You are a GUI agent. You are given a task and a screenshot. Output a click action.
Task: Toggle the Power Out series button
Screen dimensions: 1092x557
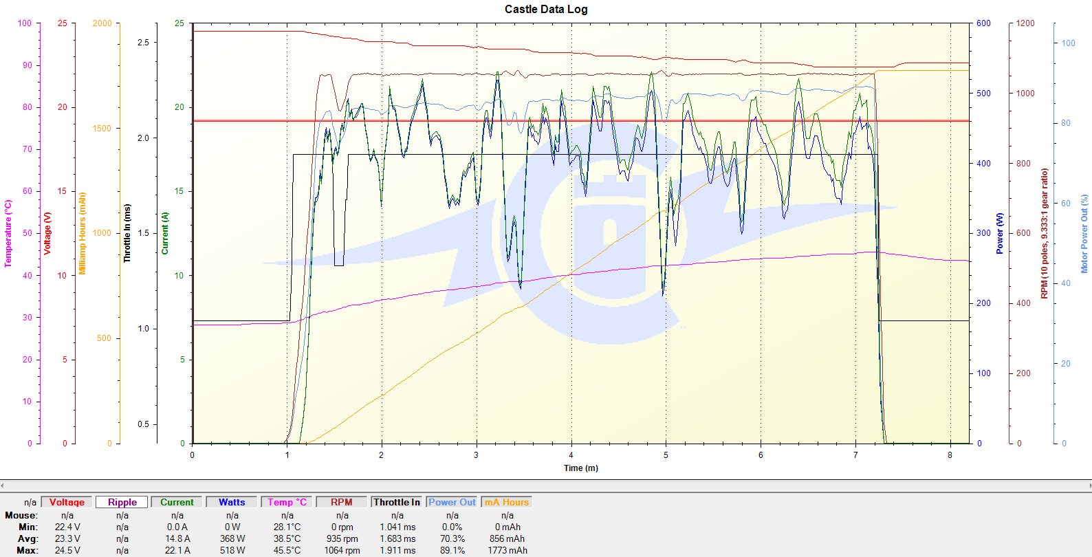pyautogui.click(x=452, y=502)
